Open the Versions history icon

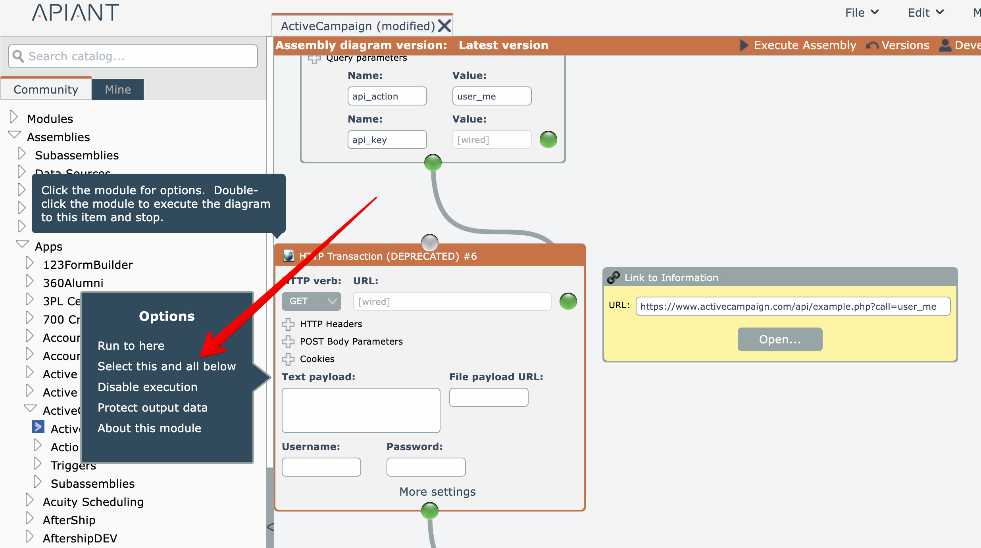click(x=872, y=46)
